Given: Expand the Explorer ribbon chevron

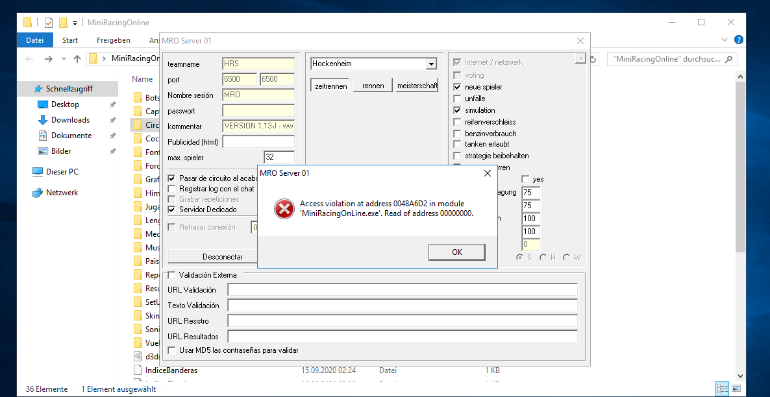Looking at the screenshot, I should pyautogui.click(x=725, y=40).
